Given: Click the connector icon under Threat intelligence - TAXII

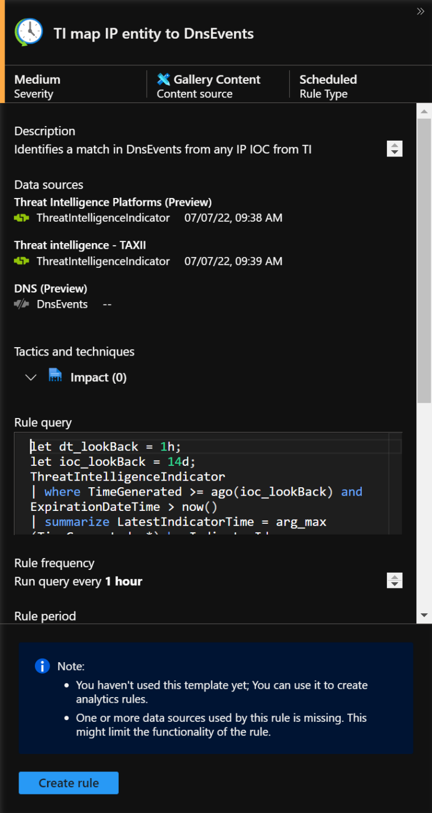Looking at the screenshot, I should click(x=22, y=261).
